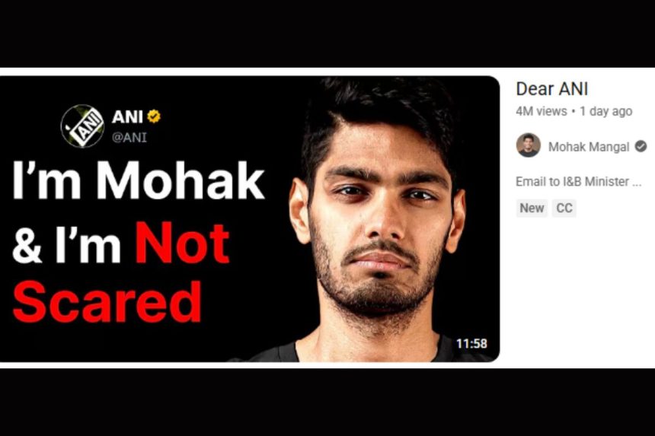Click the CC closed captions badge
Viewport: 655px width, 436px height.
(x=564, y=208)
